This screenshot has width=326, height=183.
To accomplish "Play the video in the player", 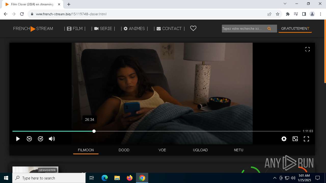I will pyautogui.click(x=18, y=139).
